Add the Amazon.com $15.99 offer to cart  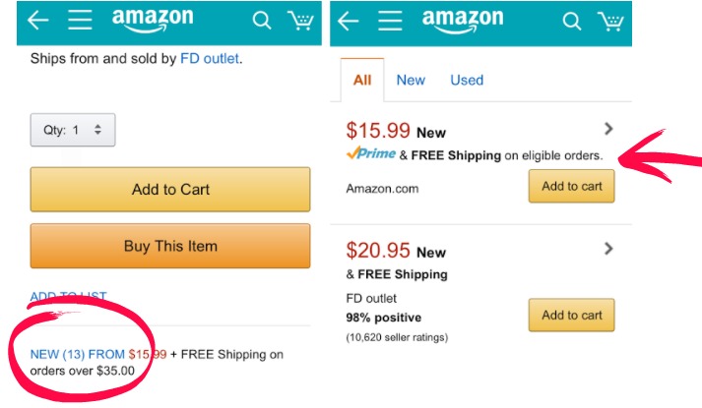[x=571, y=187]
